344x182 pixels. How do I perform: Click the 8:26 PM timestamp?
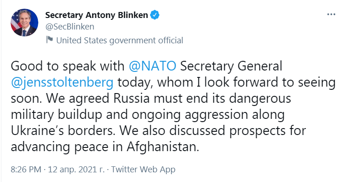(x=26, y=169)
